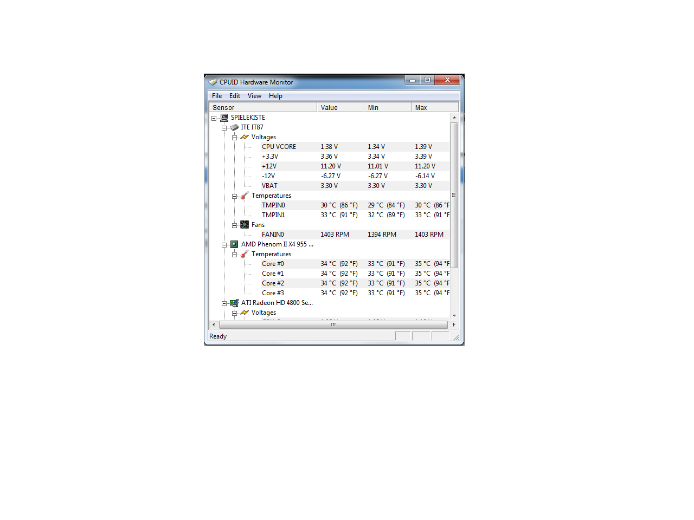Open the Help menu
The image size is (694, 520).
coord(275,96)
